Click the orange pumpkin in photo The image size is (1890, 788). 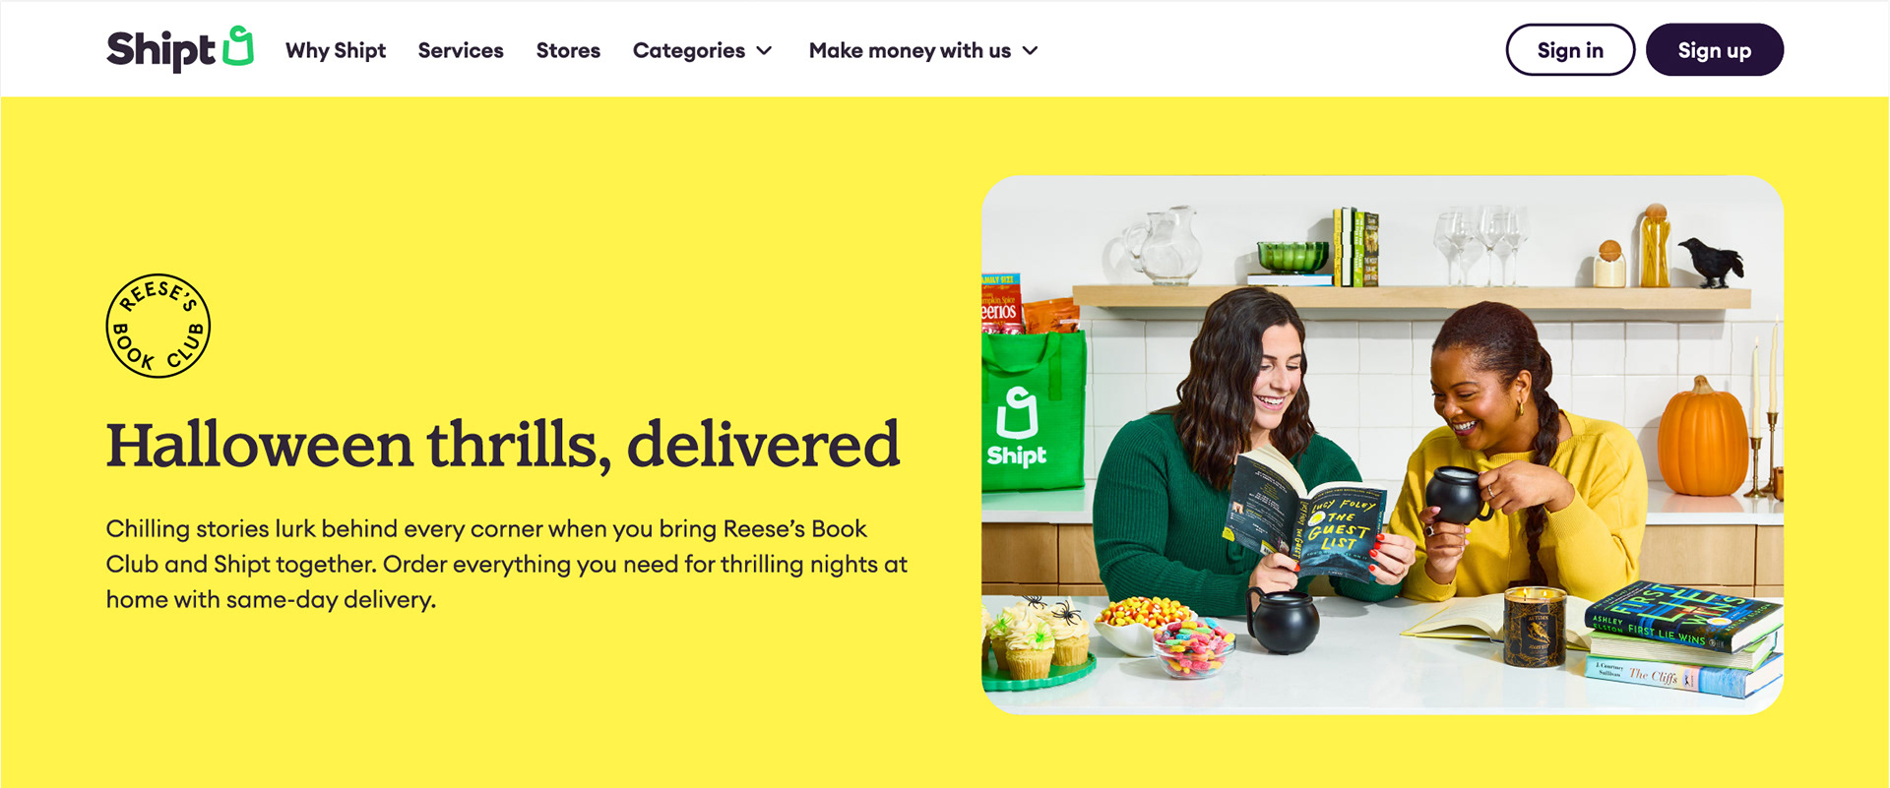(1702, 438)
